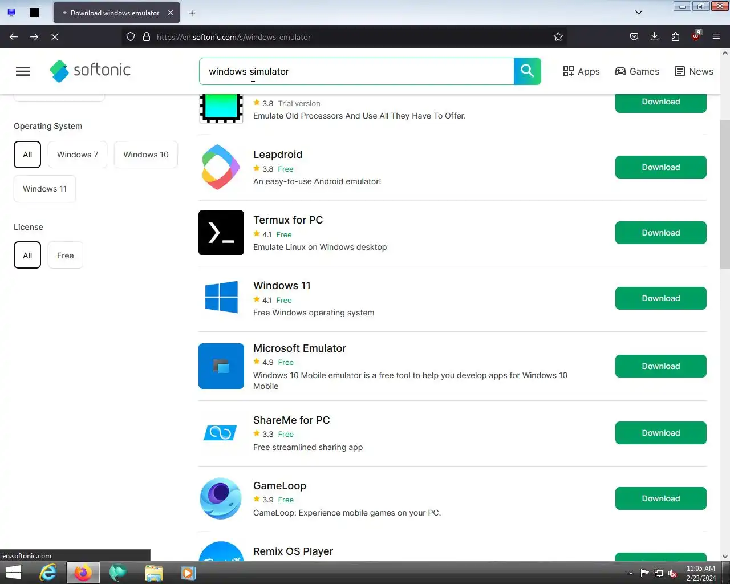Open a new browser tab
The image size is (730, 584).
click(x=192, y=13)
